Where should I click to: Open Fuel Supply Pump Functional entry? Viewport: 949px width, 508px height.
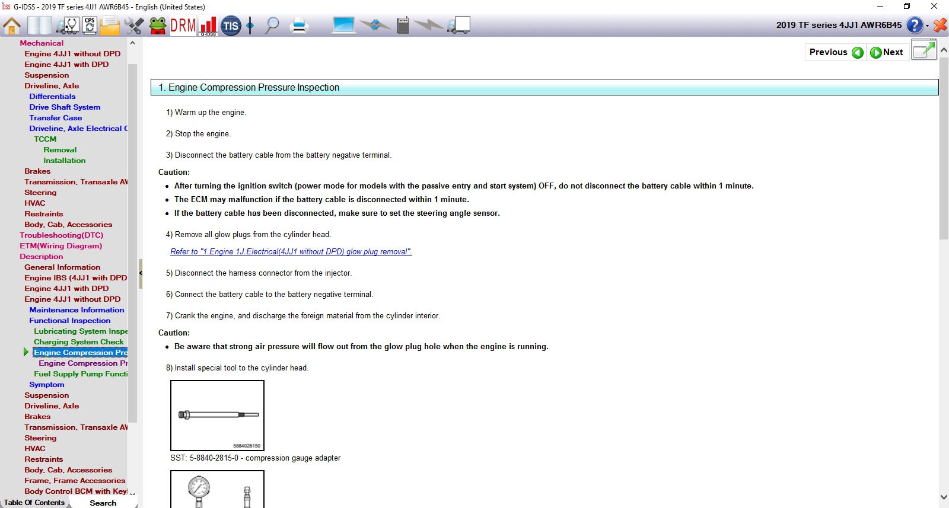[x=81, y=373]
